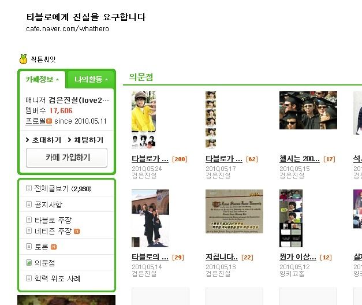
Task: Click the N badge next to 네티즌 주장
Action: click(x=77, y=231)
